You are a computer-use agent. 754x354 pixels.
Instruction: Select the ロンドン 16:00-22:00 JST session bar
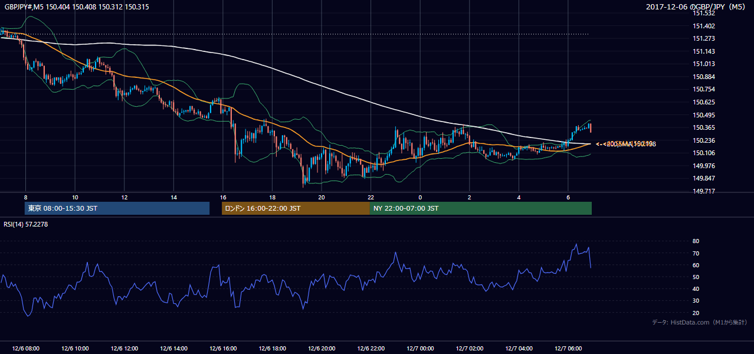296,208
